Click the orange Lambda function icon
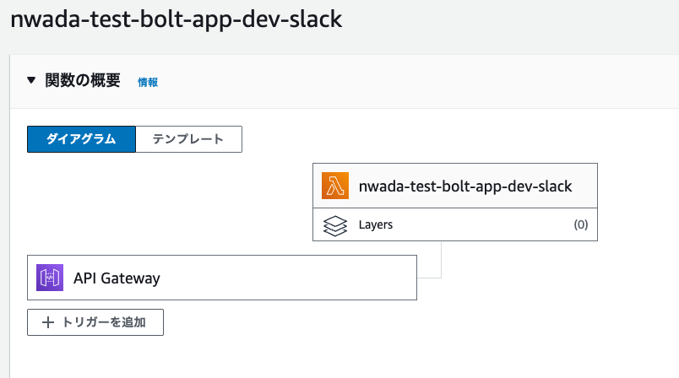 point(335,186)
